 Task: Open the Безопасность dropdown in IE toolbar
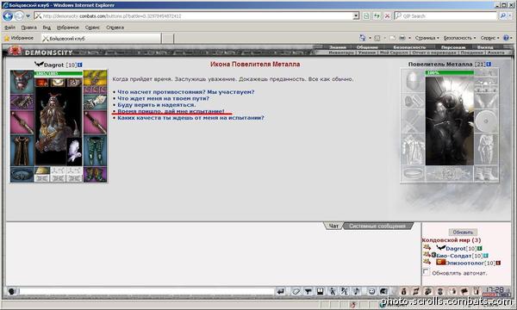coord(459,38)
